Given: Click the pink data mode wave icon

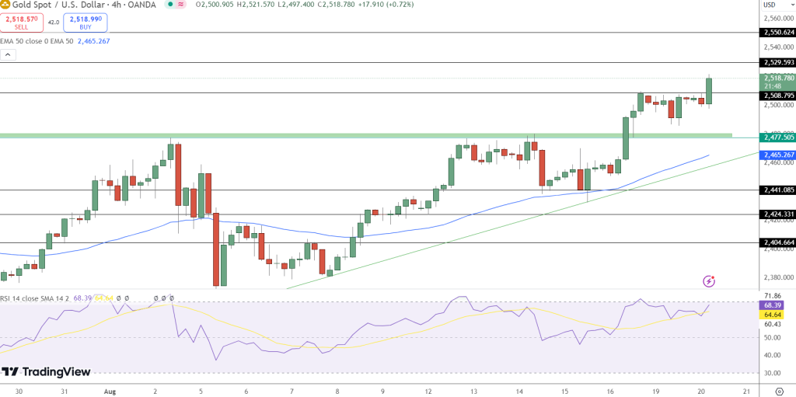Looking at the screenshot, I should tap(182, 5).
